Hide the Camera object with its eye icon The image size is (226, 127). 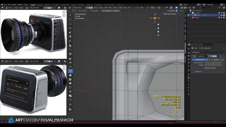pyautogui.click(x=221, y=18)
